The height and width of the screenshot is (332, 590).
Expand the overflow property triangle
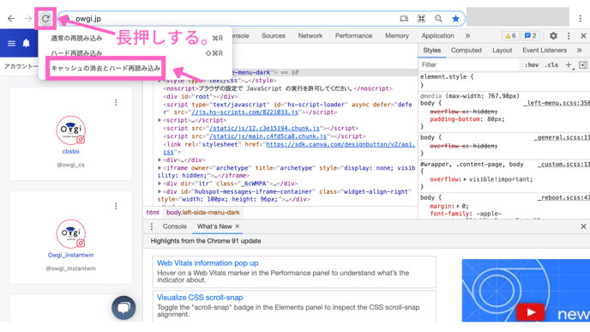pos(465,179)
